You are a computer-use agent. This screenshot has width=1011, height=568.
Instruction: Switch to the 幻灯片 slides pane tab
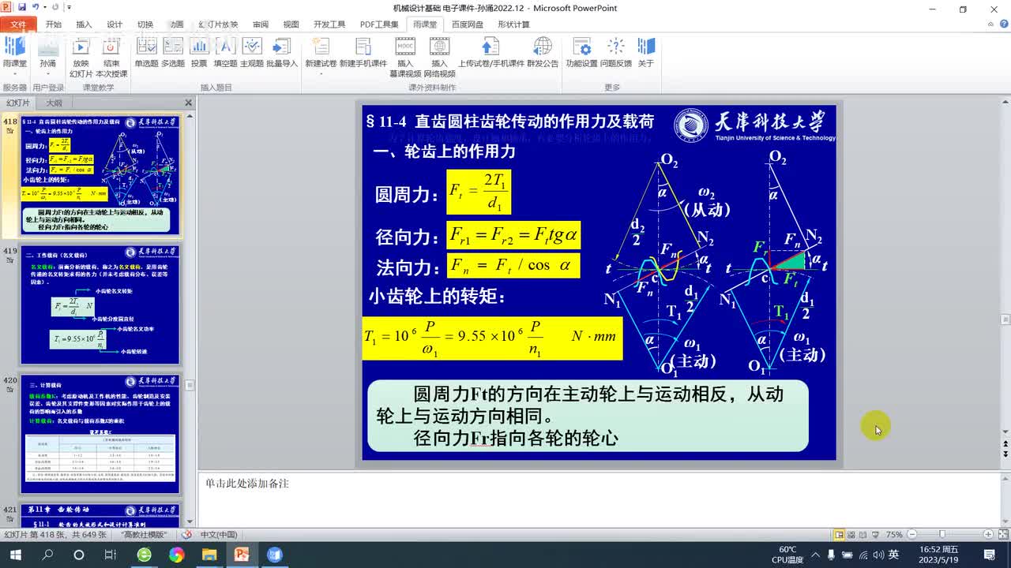coord(18,103)
